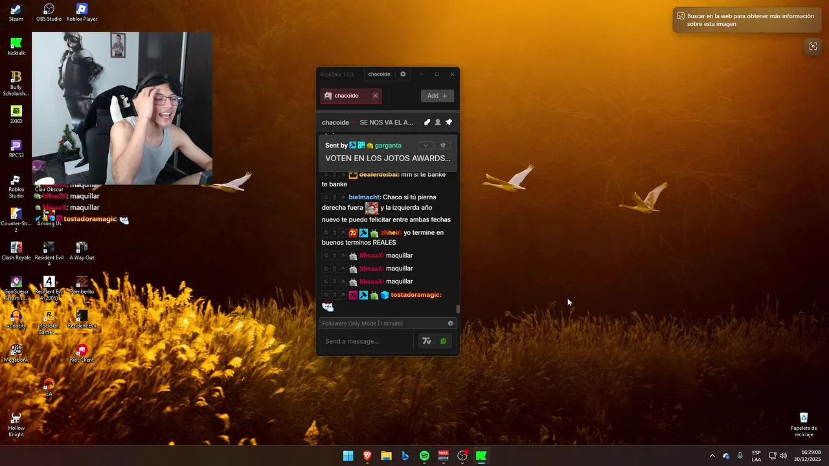Screen dimensions: 829x466
Task: Click the username tostadoramagic in KickTalk chat
Action: (x=416, y=295)
